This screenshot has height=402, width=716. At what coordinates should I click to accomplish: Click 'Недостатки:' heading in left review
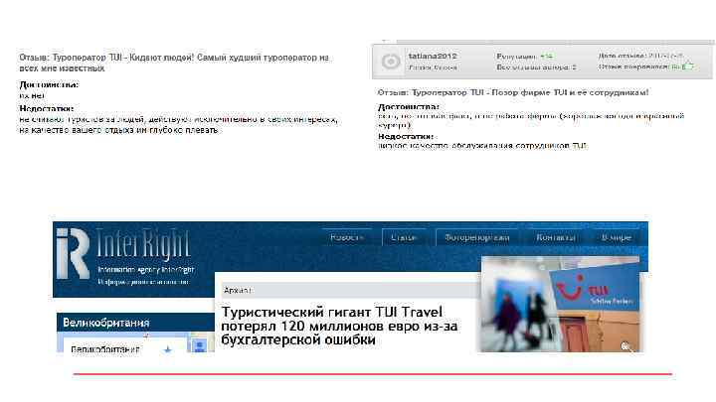click(x=46, y=108)
